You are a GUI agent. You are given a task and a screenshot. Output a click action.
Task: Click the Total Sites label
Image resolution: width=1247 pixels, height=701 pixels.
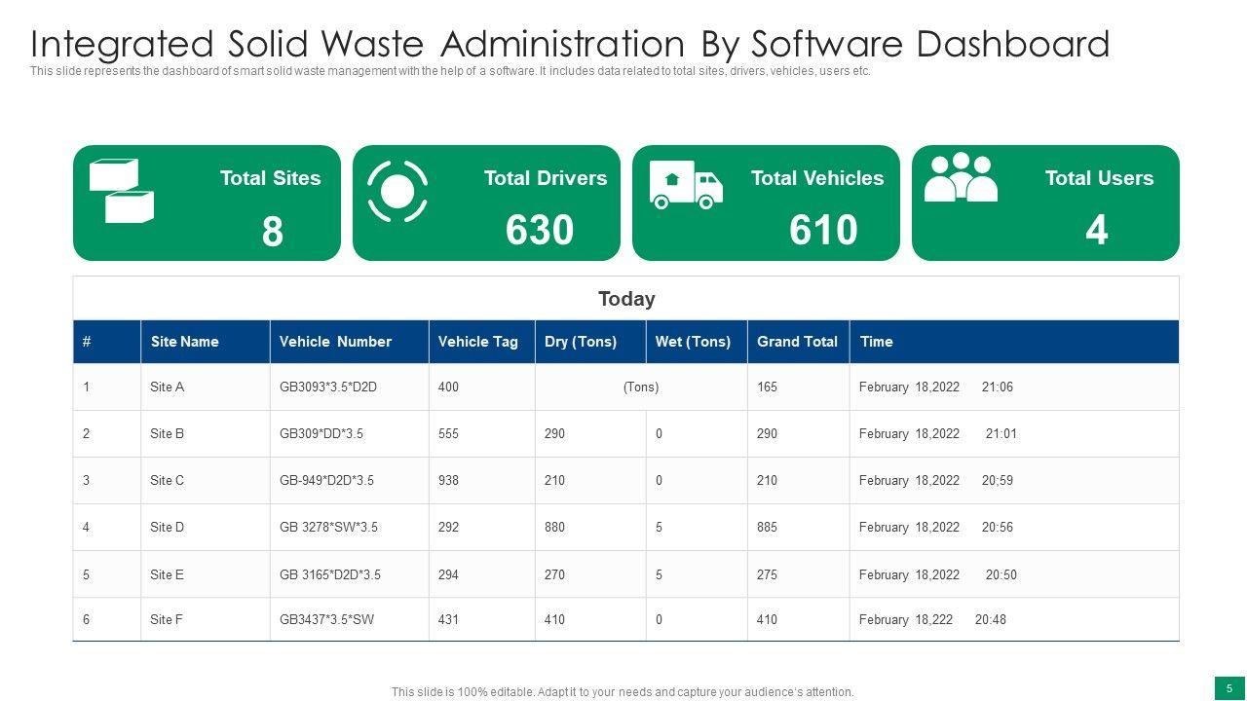(x=270, y=178)
